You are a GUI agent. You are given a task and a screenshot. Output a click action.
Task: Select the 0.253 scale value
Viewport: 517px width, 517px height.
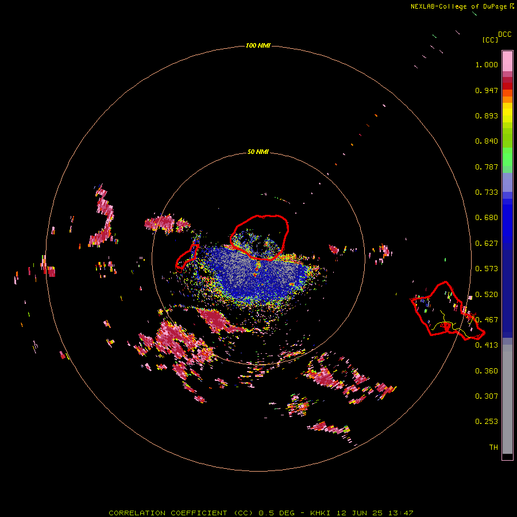tap(487, 422)
